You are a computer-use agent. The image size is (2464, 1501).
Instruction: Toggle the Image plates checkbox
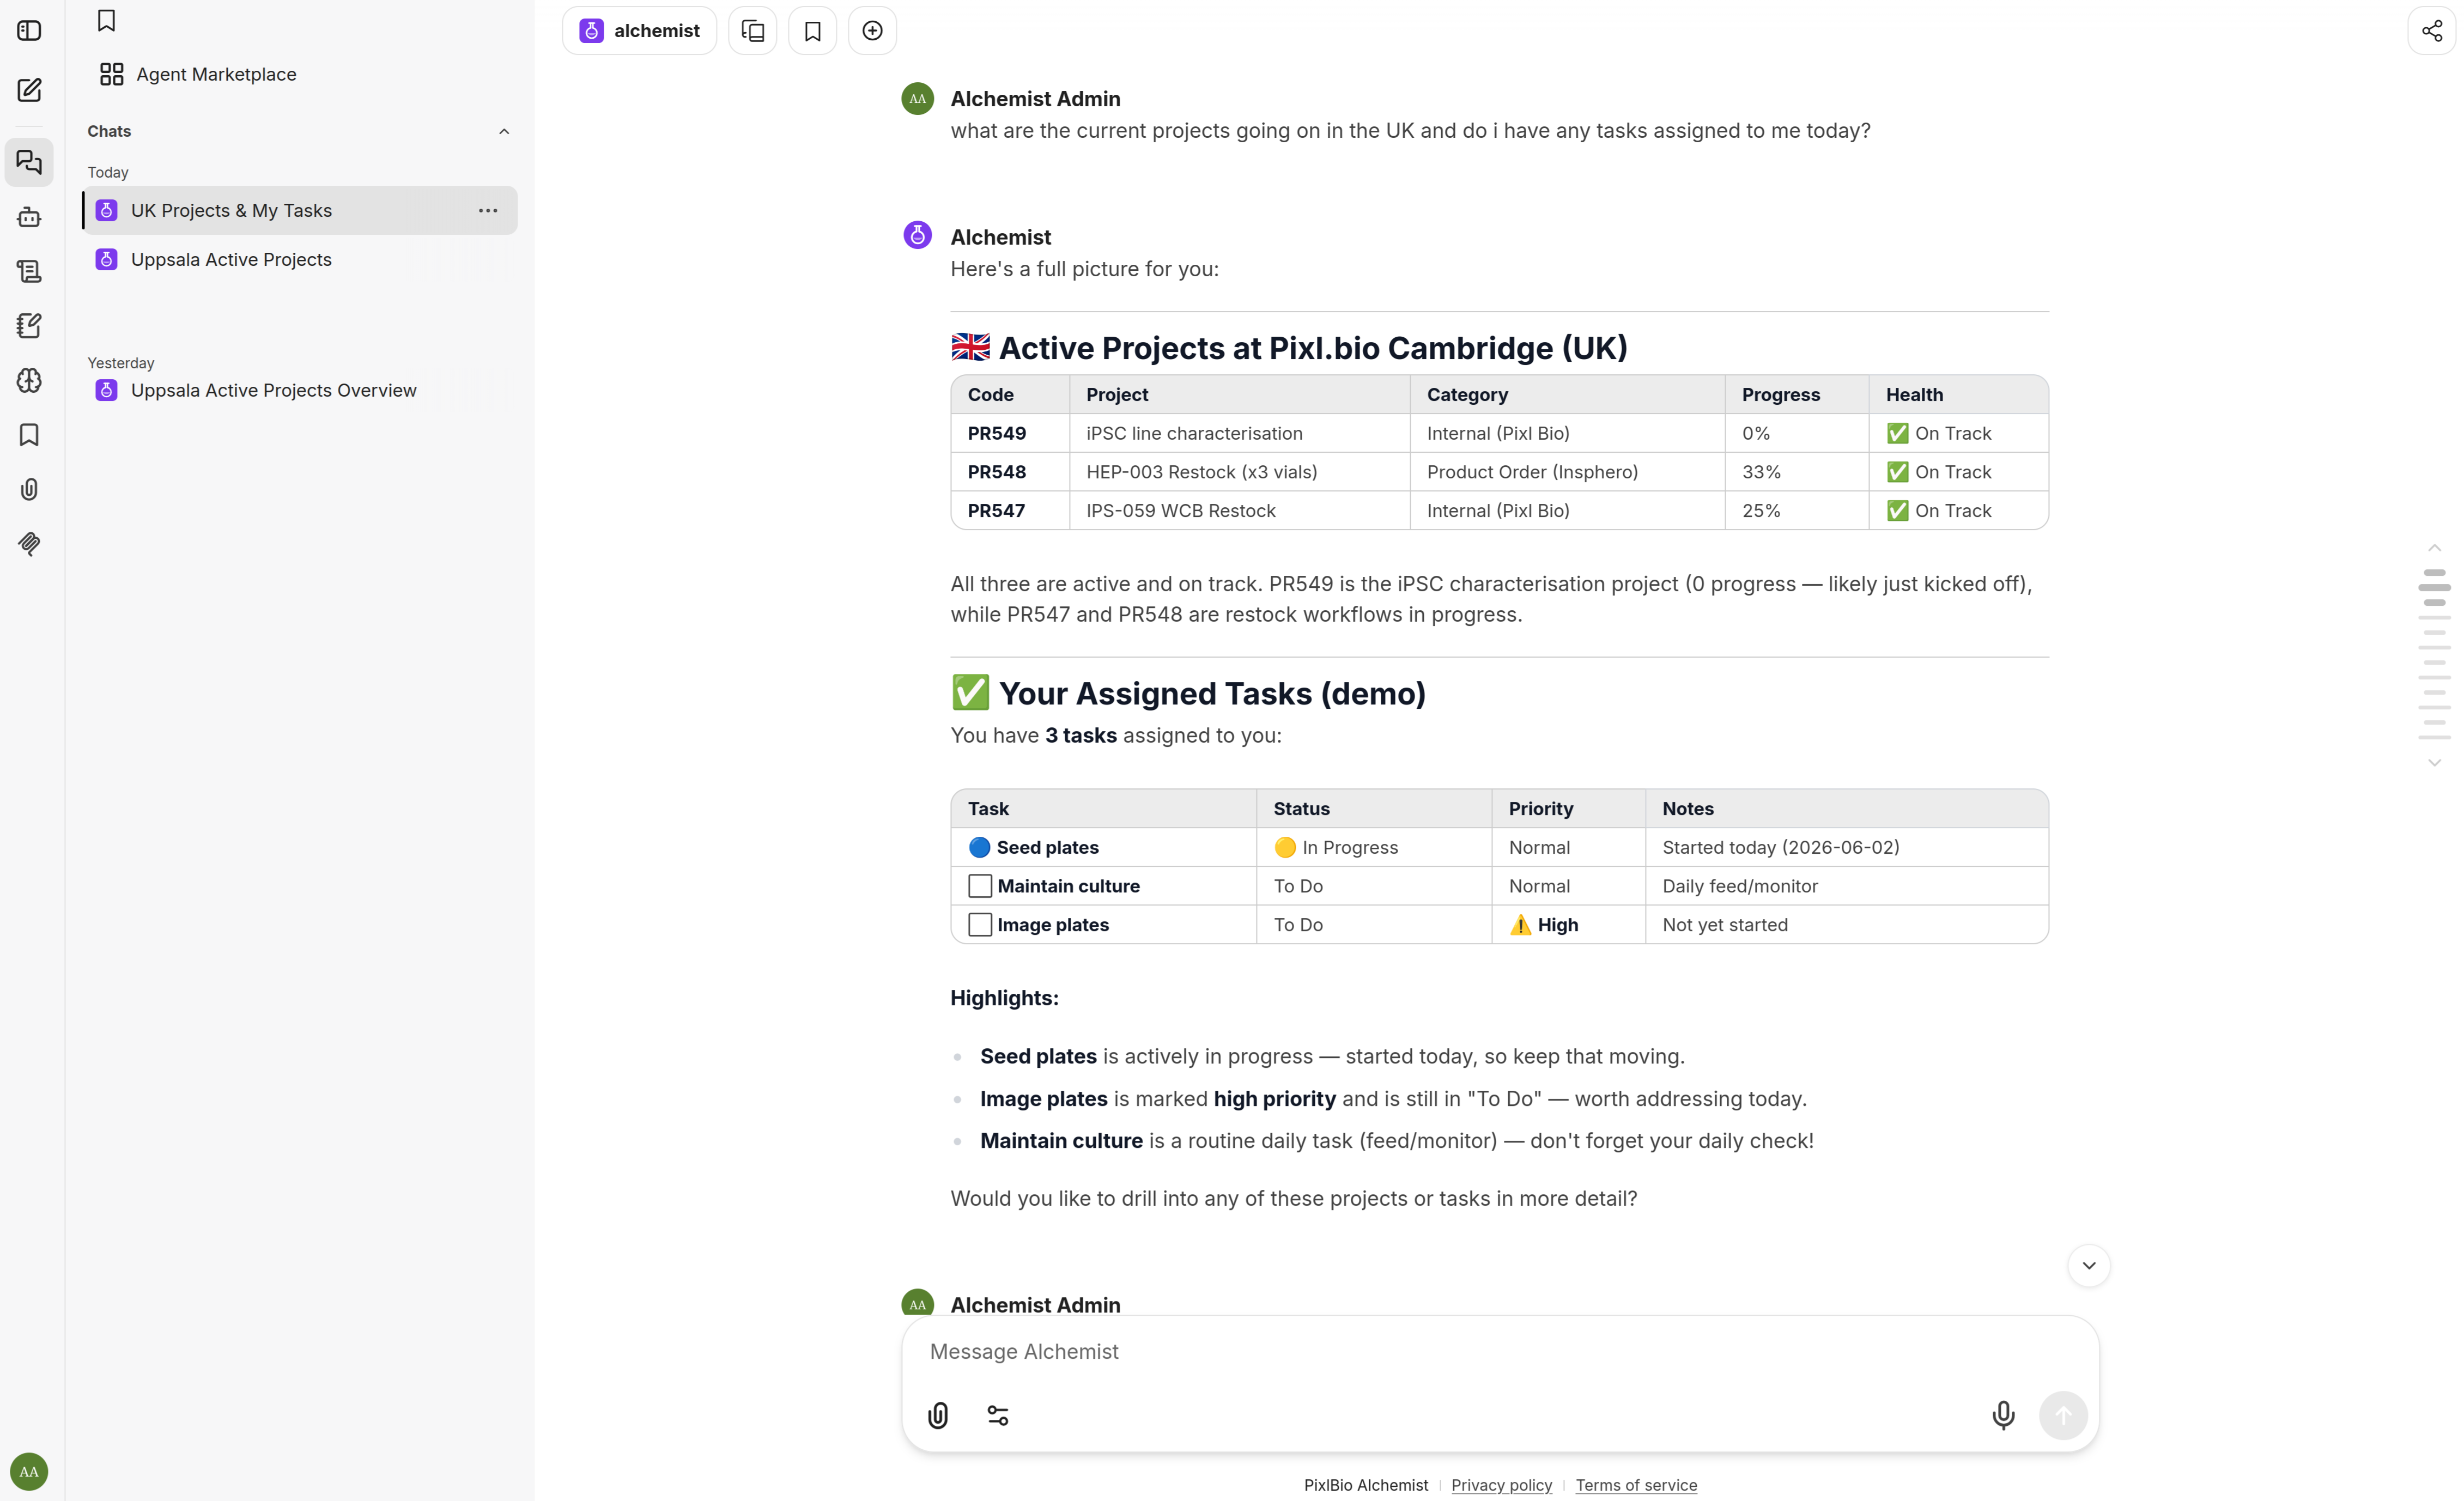point(980,925)
